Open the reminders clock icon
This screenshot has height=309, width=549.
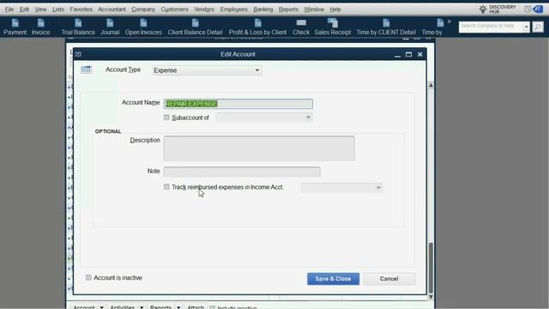(528, 9)
